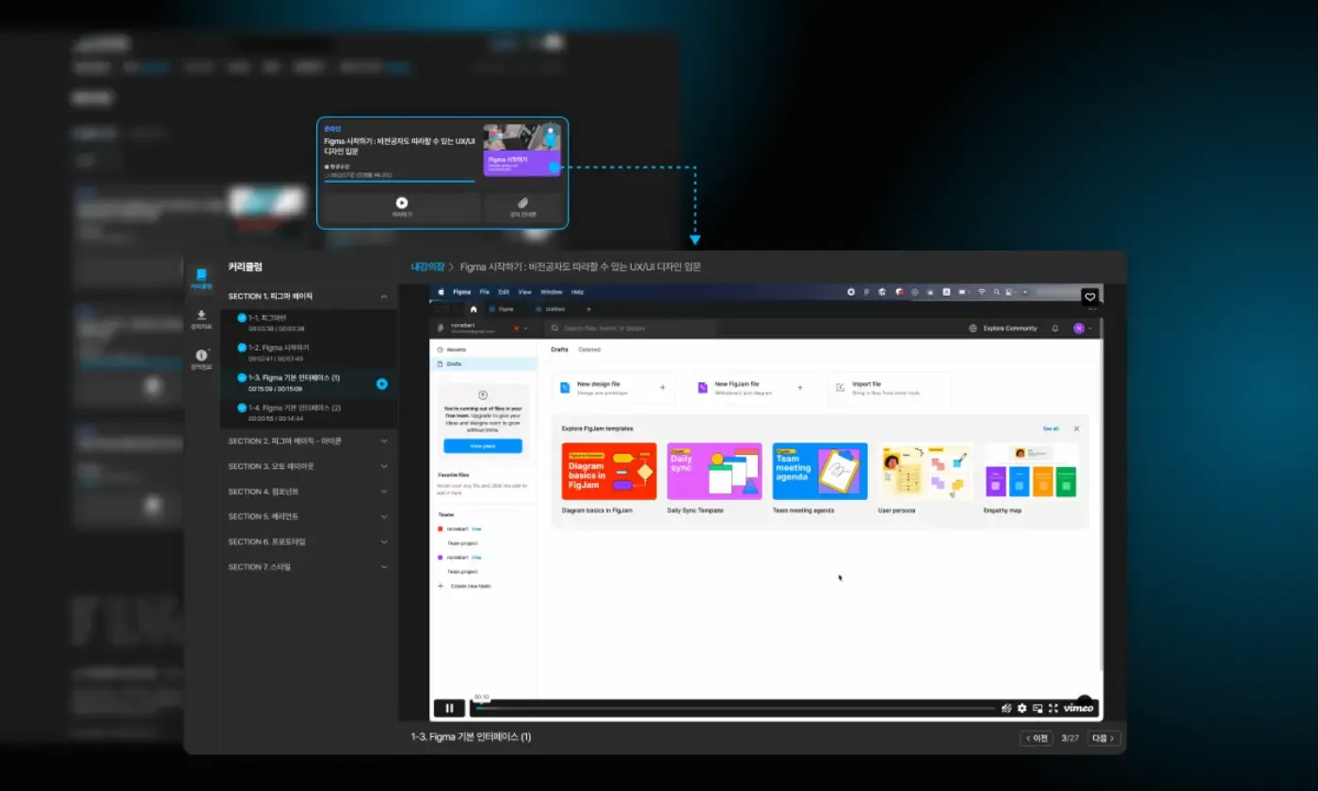This screenshot has width=1318, height=791.
Task: Click the download materials sidebar icon
Action: point(201,319)
